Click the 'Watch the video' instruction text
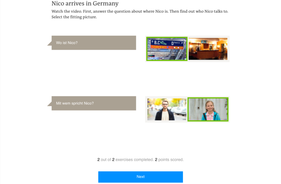 [x=140, y=14]
